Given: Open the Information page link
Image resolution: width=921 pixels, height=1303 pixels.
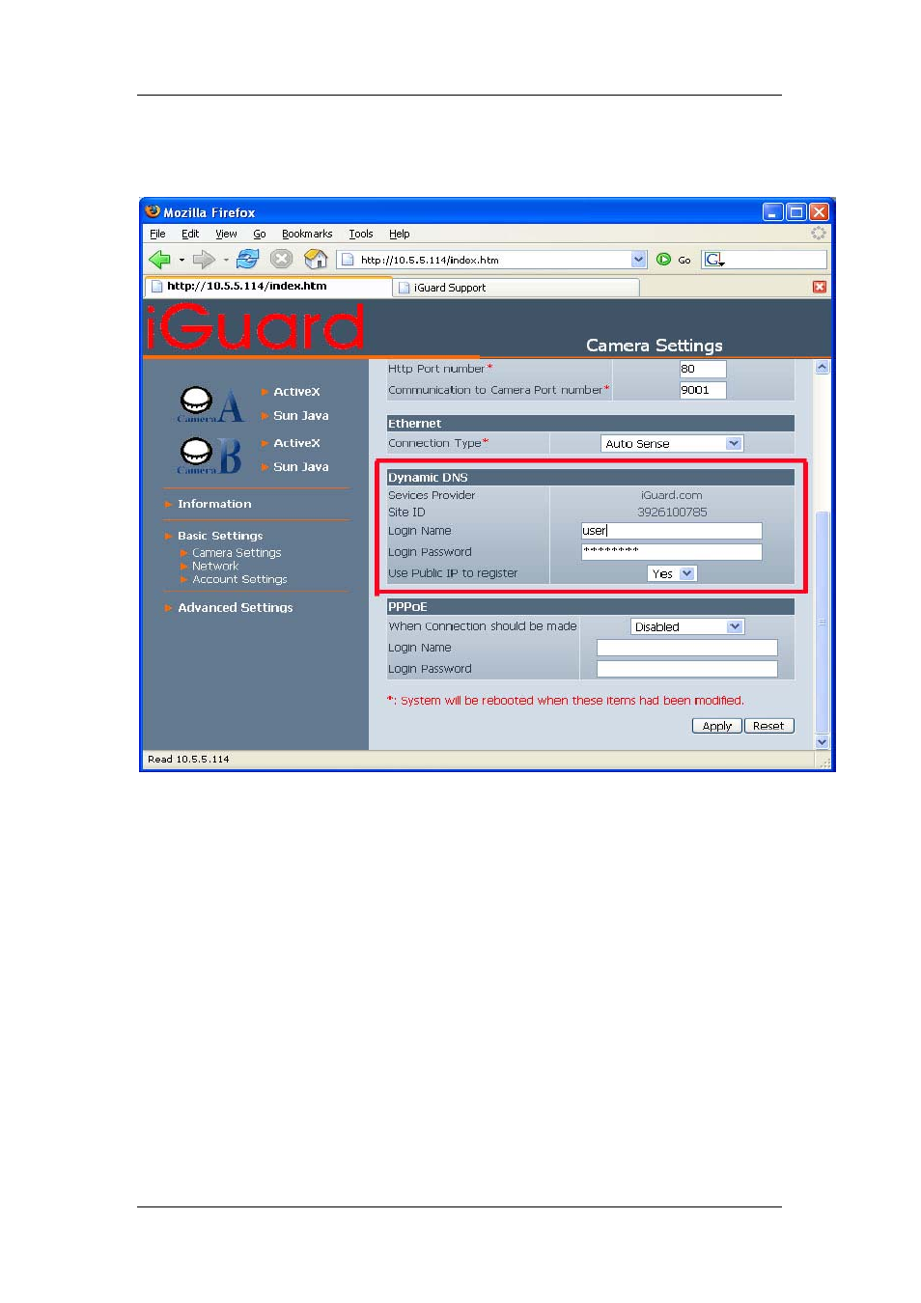Looking at the screenshot, I should coord(214,504).
